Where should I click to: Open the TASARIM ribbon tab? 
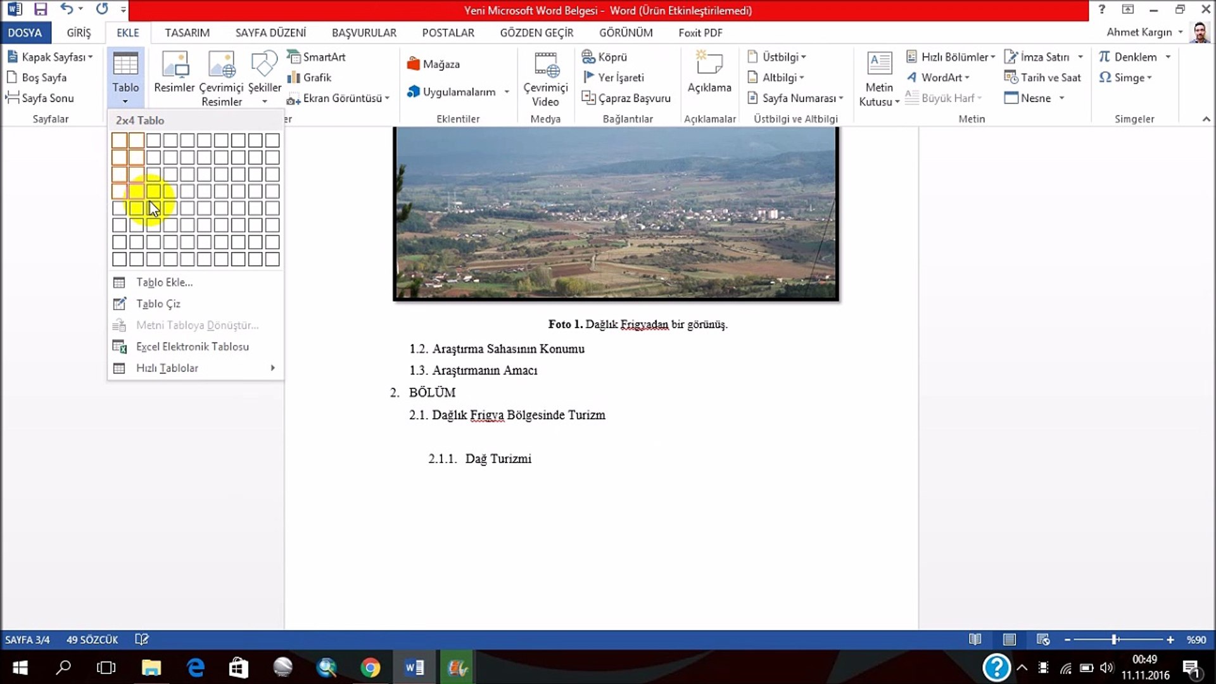(187, 33)
